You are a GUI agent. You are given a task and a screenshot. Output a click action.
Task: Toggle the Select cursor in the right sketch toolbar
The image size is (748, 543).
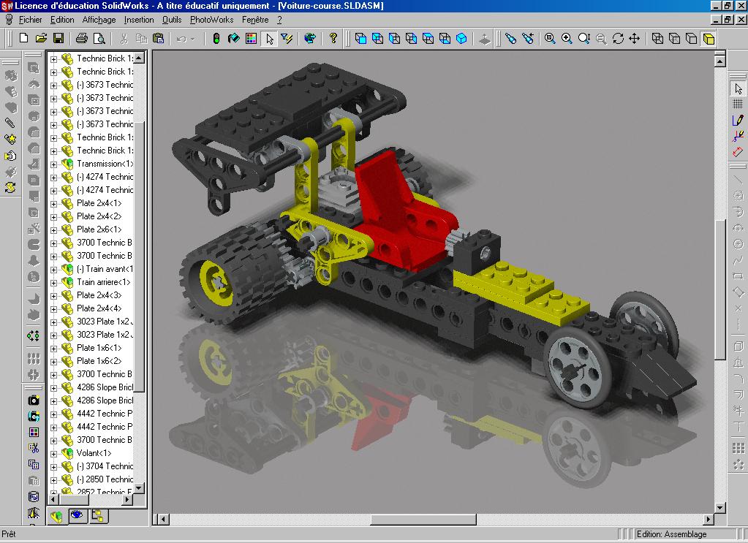[x=738, y=88]
